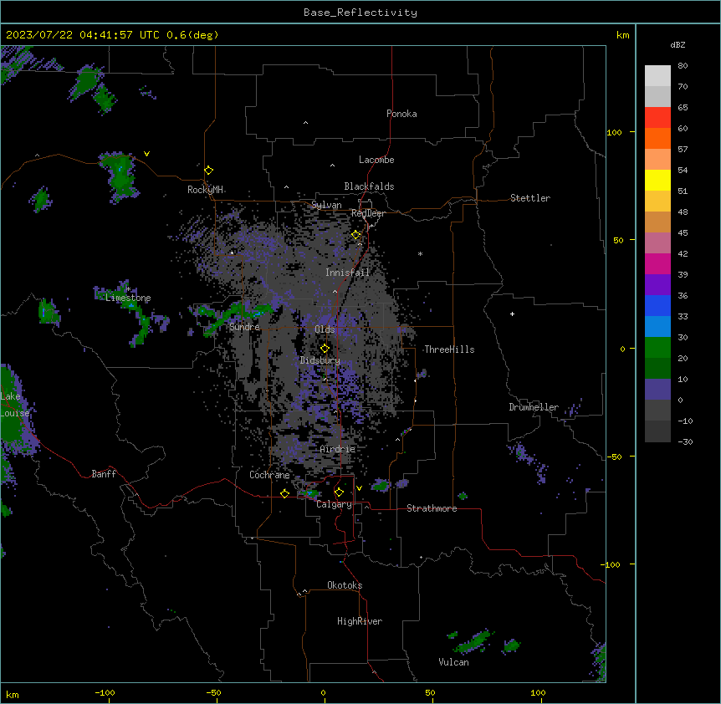This screenshot has height=704, width=721.
Task: Click the Innisfail city label
Action: pyautogui.click(x=347, y=273)
